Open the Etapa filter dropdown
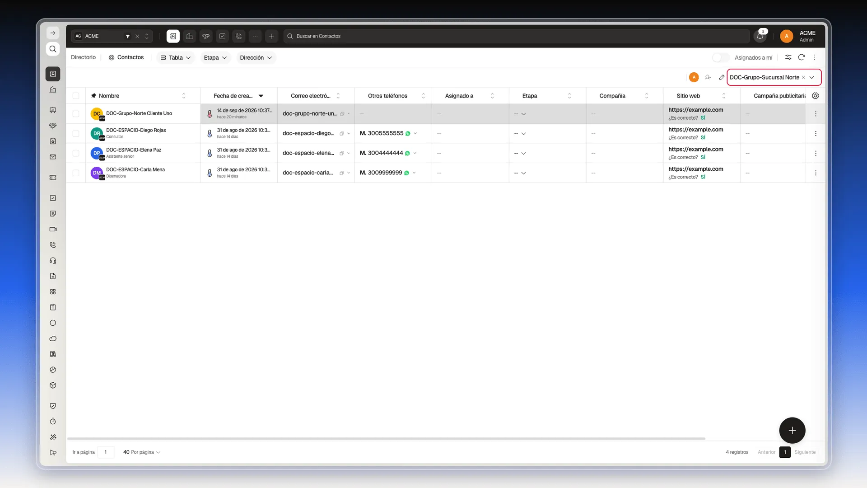Viewport: 867px width, 488px height. point(215,57)
